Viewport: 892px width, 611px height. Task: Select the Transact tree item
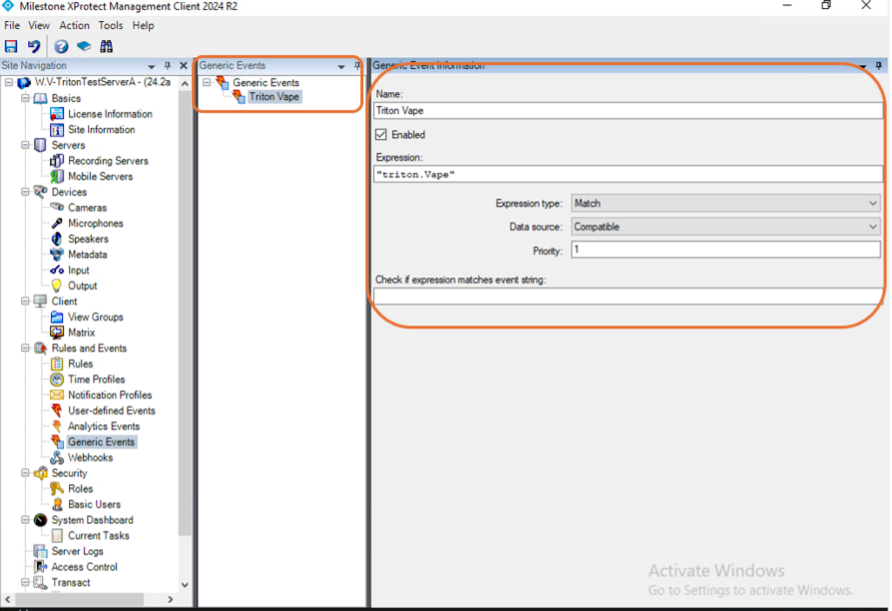tap(71, 582)
